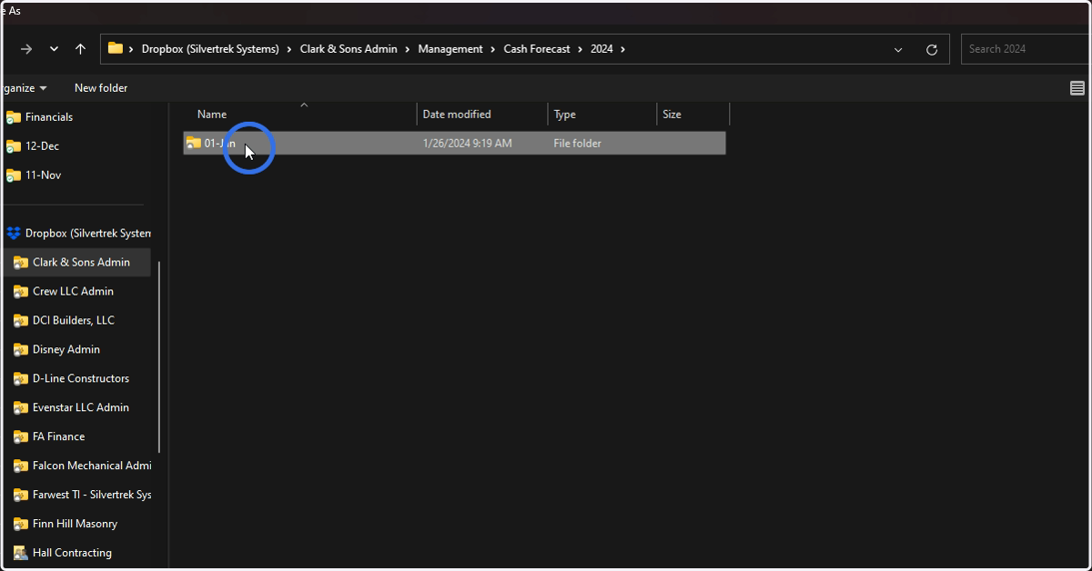Select Dropbox (Silvertrek Systems) breadcrumb

coord(210,49)
